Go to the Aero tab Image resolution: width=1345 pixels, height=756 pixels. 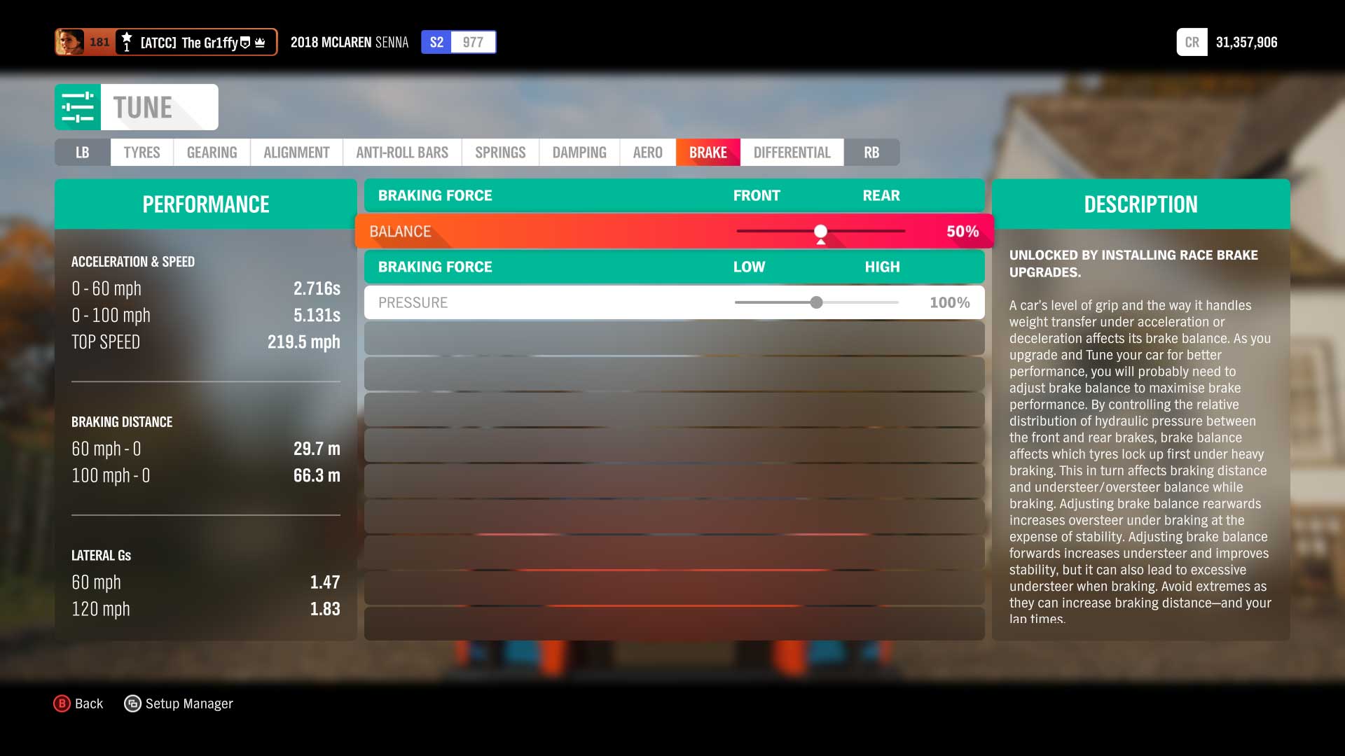(647, 153)
